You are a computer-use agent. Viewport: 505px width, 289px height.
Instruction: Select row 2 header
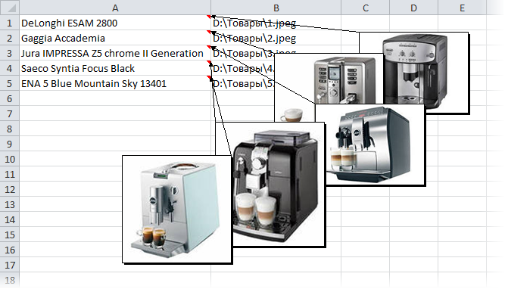click(10, 38)
